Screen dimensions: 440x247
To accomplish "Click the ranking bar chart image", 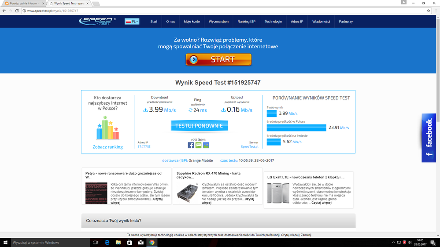I will click(108, 128).
